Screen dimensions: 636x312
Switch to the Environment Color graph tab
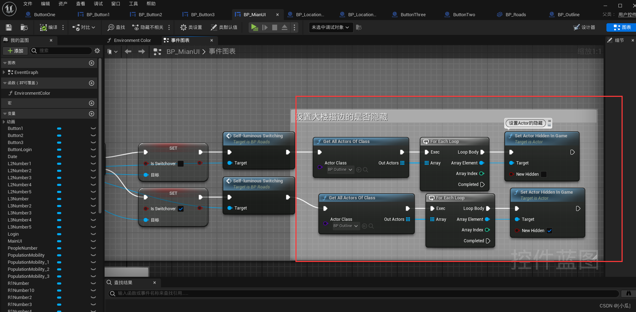(x=132, y=40)
